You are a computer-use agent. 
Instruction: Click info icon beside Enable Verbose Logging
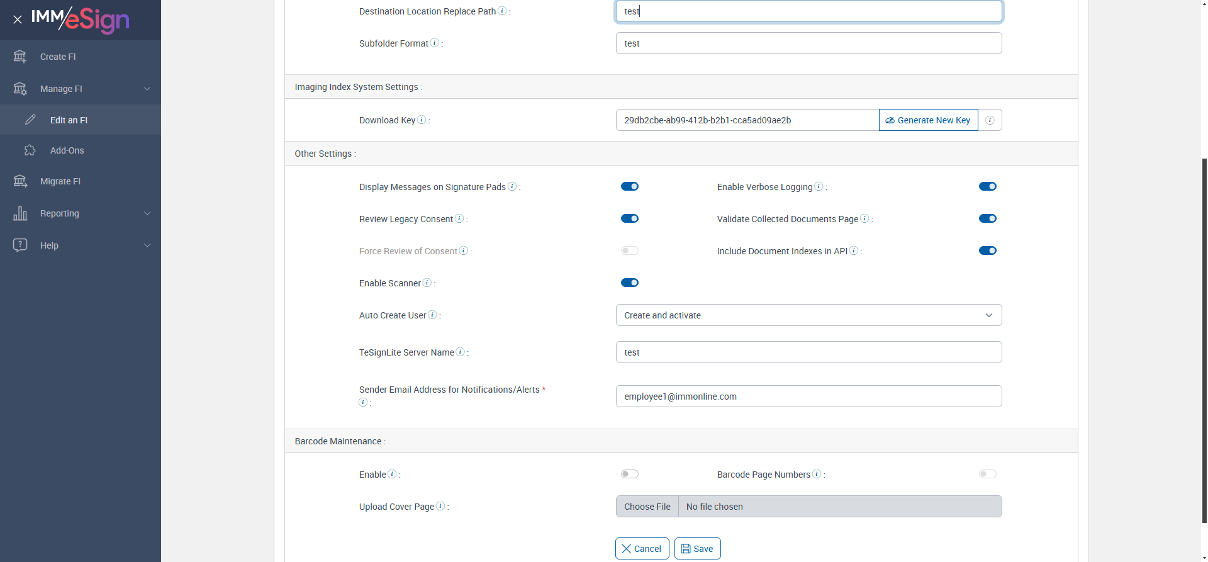819,186
